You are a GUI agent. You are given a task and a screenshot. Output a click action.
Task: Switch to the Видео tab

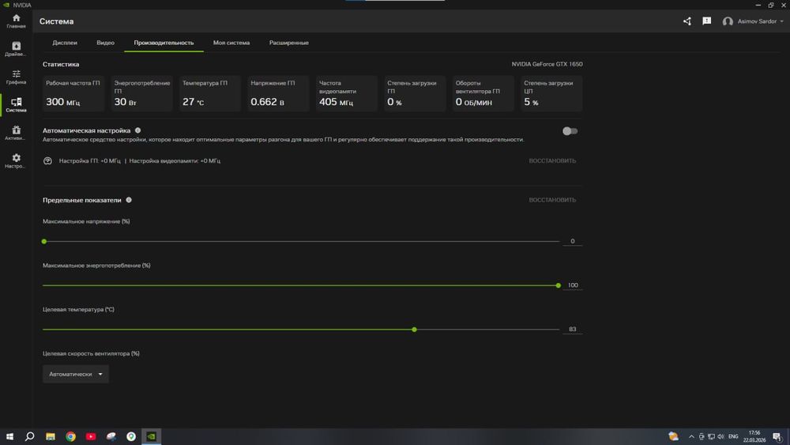coord(105,43)
